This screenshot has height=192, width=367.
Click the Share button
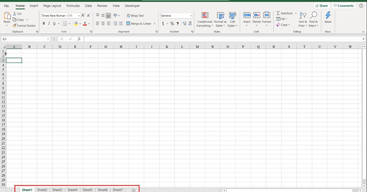tap(322, 5)
